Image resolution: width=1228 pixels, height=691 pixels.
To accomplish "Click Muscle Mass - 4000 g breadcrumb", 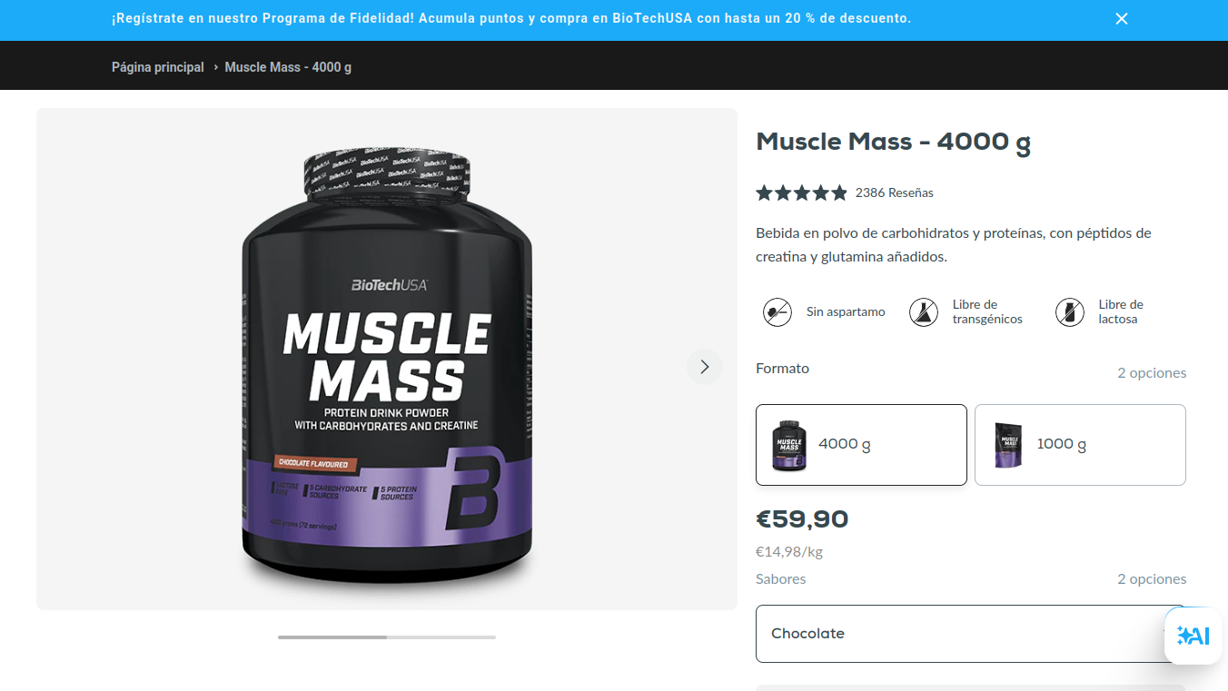I will coord(288,67).
